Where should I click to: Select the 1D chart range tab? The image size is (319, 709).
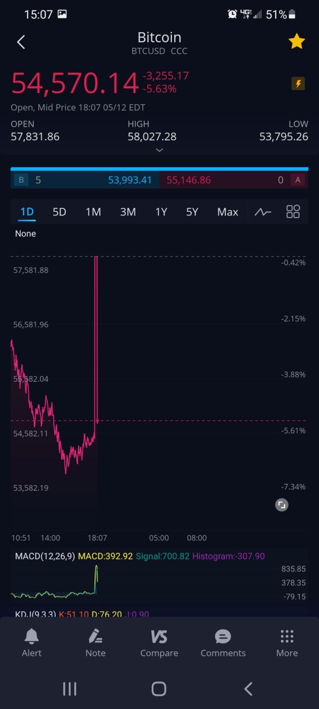tap(27, 212)
